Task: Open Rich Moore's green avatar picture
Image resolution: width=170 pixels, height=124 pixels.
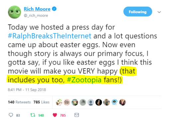Action: coord(15,12)
